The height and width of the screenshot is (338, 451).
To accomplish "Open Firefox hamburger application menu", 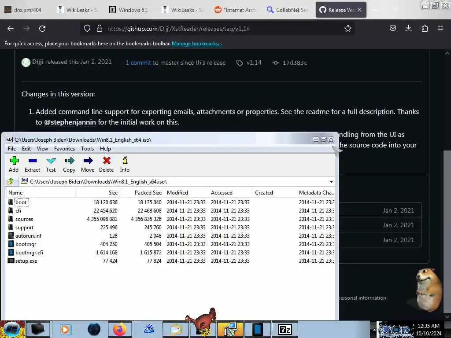I will click(x=440, y=28).
